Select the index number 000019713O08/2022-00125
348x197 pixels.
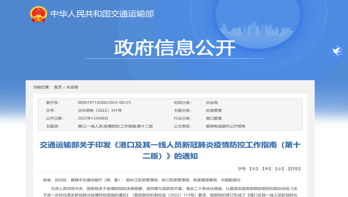pos(104,103)
